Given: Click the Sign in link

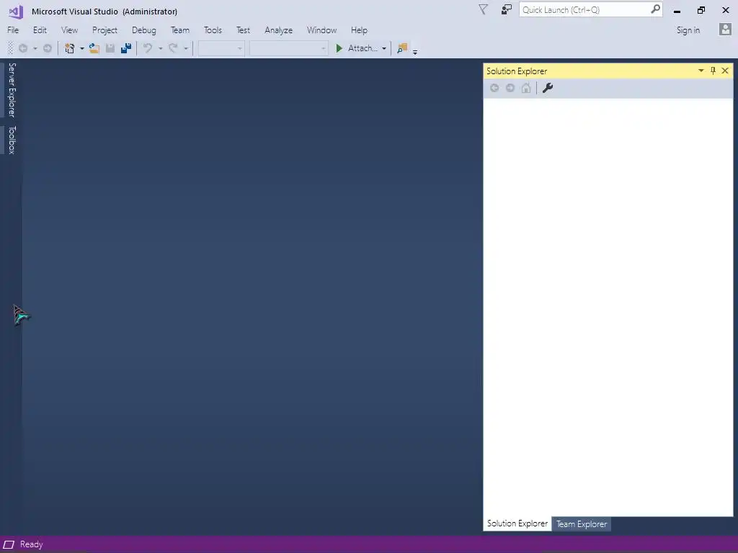Looking at the screenshot, I should (688, 30).
